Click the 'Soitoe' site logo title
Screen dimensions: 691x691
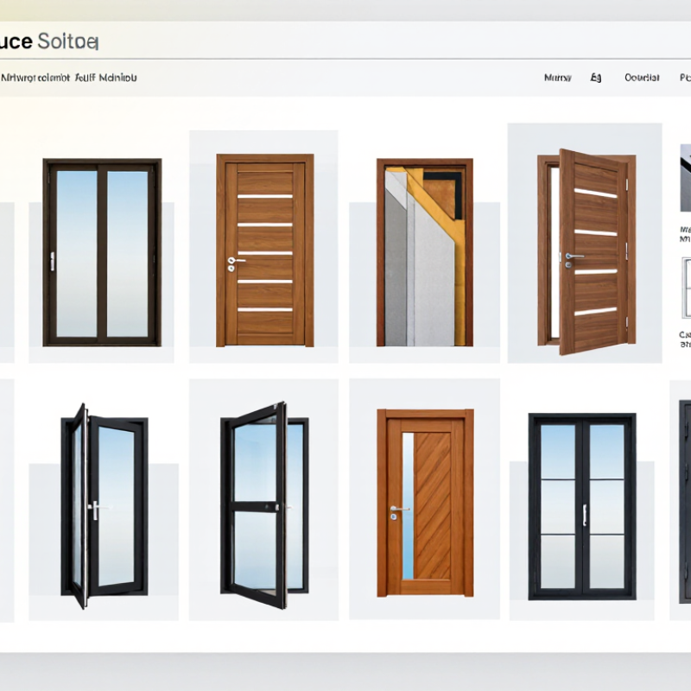[x=68, y=41]
